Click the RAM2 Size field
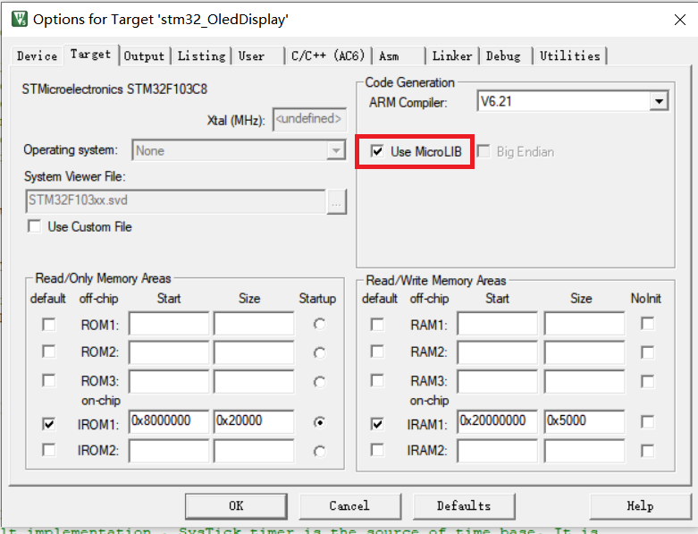Screen dimensions: 698x534 click(x=584, y=352)
